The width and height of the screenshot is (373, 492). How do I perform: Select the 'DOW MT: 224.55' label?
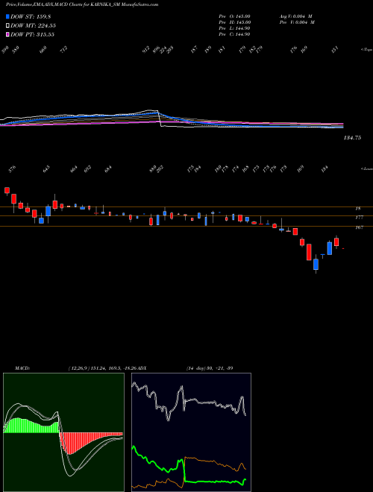34,25
